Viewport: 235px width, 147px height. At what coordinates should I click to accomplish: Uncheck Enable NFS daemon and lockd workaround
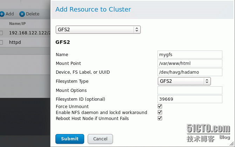(x=160, y=112)
